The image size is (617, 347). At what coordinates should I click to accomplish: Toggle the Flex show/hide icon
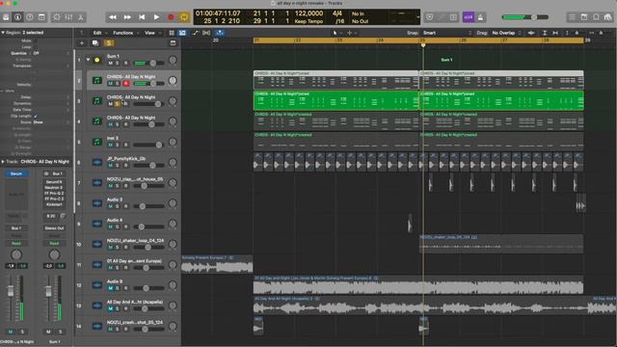click(206, 33)
